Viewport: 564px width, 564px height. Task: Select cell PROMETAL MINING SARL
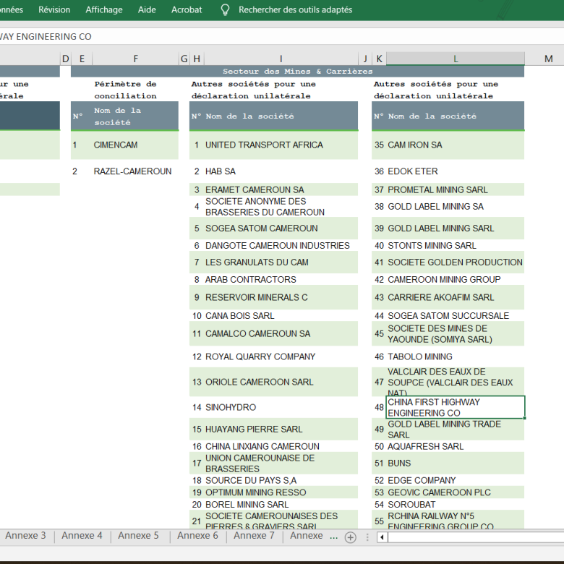[456, 189]
